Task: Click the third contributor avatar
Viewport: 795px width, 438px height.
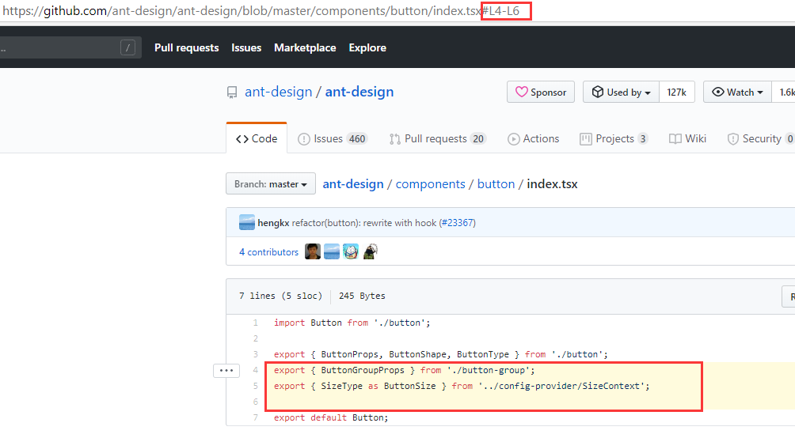Action: tap(351, 251)
